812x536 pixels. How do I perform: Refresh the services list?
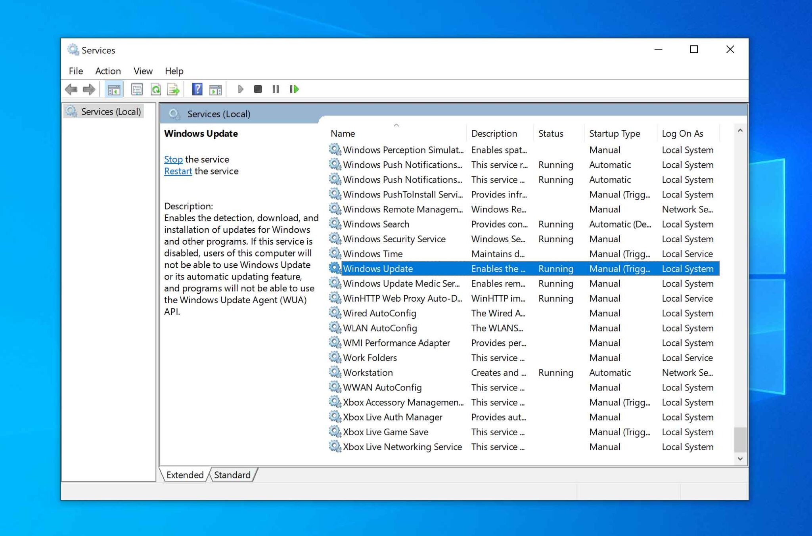156,89
